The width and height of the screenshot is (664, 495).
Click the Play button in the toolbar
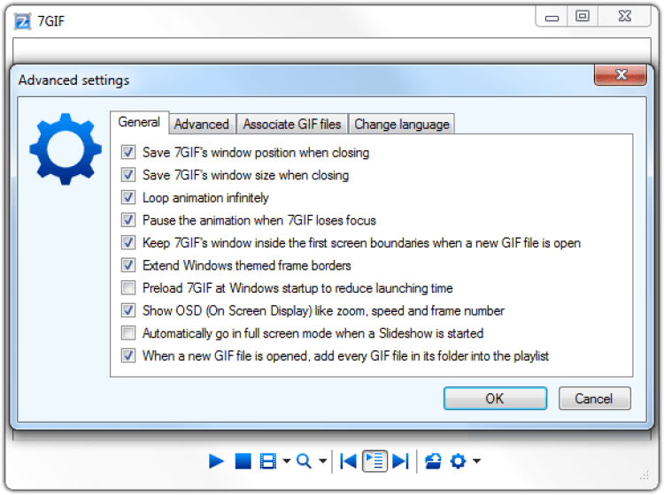coord(216,461)
